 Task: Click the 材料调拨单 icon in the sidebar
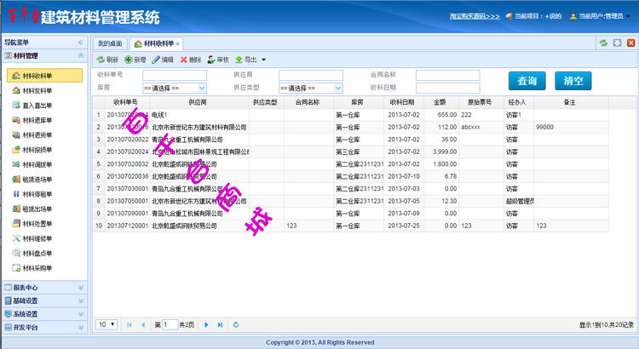click(16, 164)
